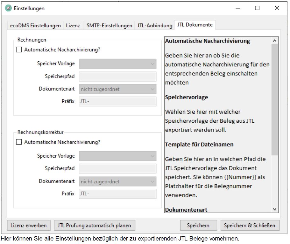Go to SMTP-Einstellungen tab
The width and height of the screenshot is (290, 244).
coord(109,25)
